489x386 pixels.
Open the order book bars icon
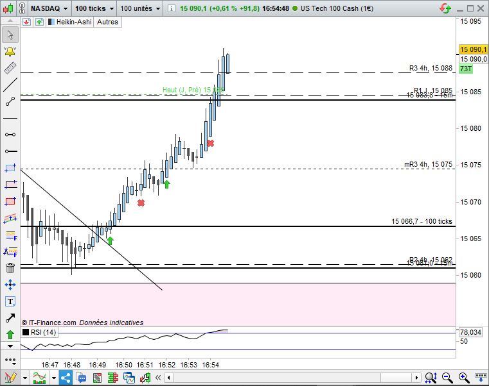click(112, 378)
